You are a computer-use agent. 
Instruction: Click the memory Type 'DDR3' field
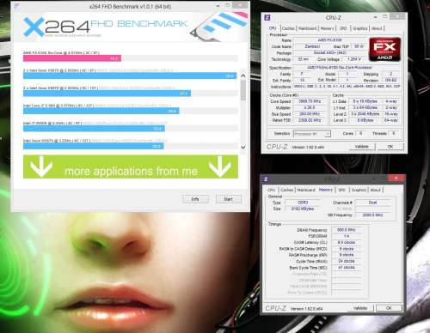303,203
